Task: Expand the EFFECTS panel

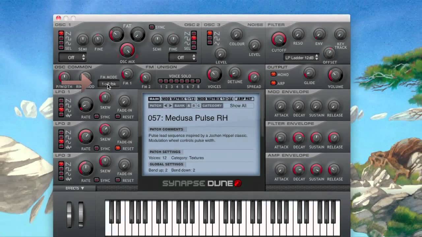Action: pos(75,188)
